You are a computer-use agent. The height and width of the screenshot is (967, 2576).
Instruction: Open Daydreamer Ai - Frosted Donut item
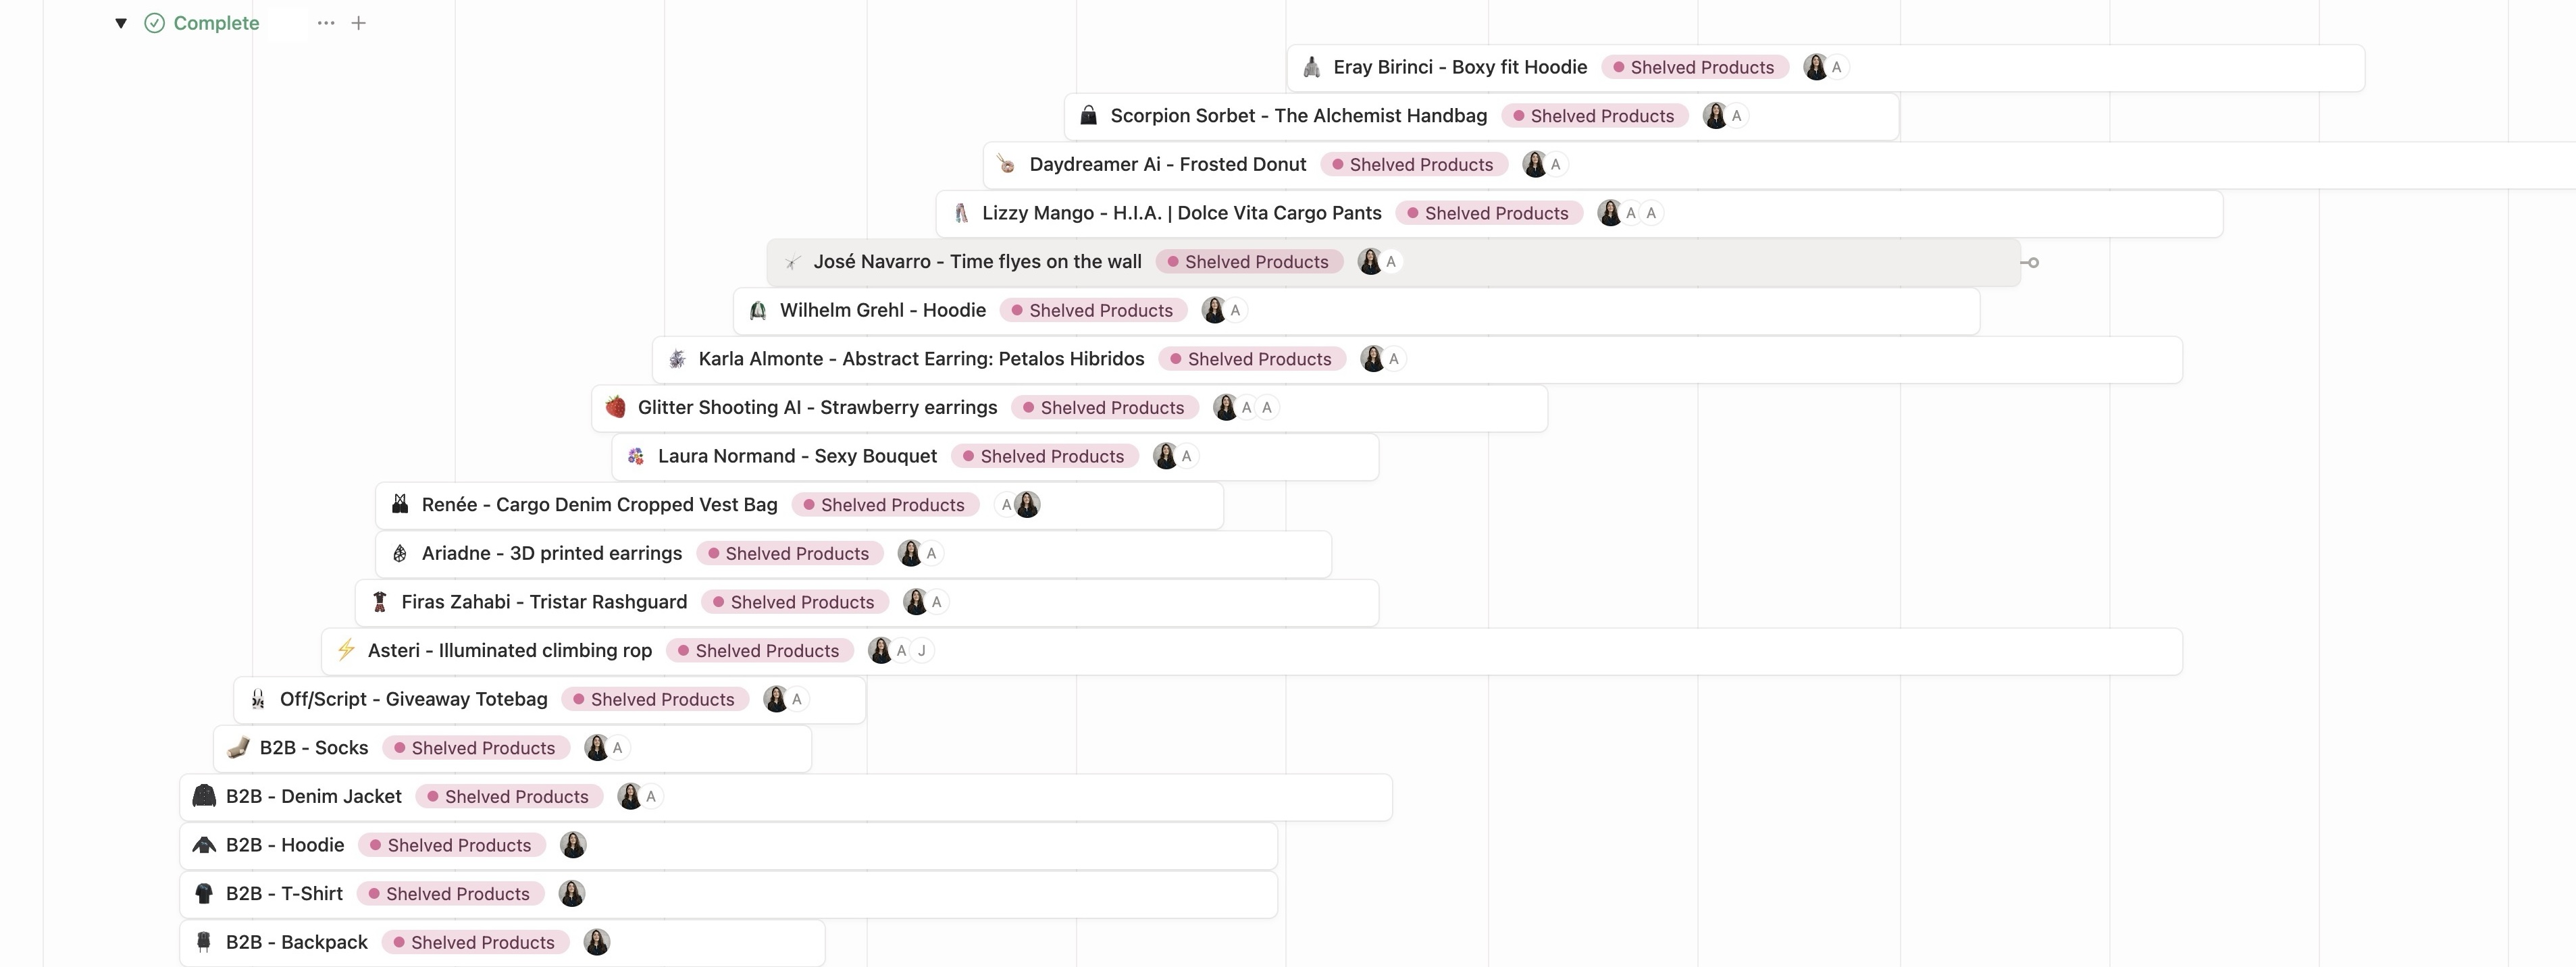pos(1168,165)
